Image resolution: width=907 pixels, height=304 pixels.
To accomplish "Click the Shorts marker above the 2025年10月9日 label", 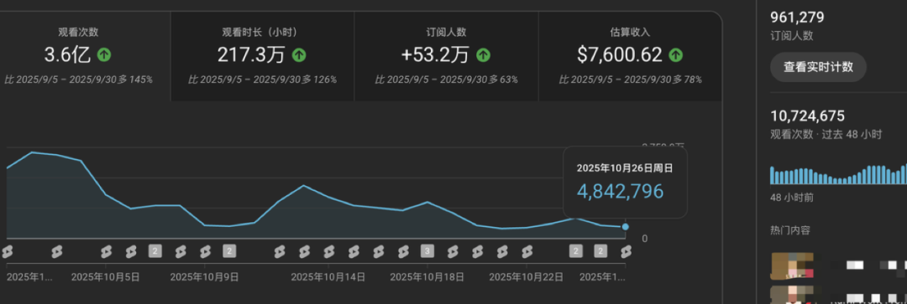I will point(205,251).
